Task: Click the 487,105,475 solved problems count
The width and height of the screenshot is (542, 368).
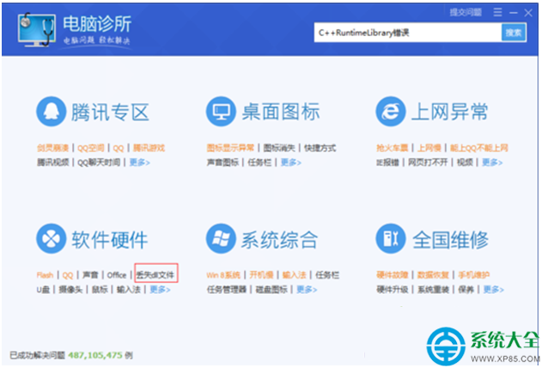Action: click(x=95, y=355)
